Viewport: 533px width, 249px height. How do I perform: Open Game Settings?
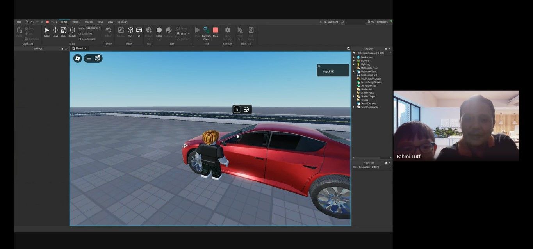228,33
